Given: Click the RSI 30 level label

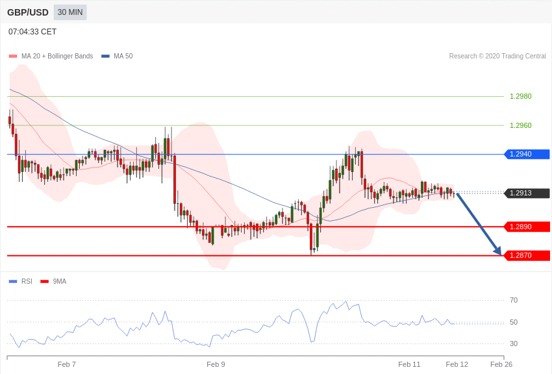Looking at the screenshot, I should [x=514, y=343].
